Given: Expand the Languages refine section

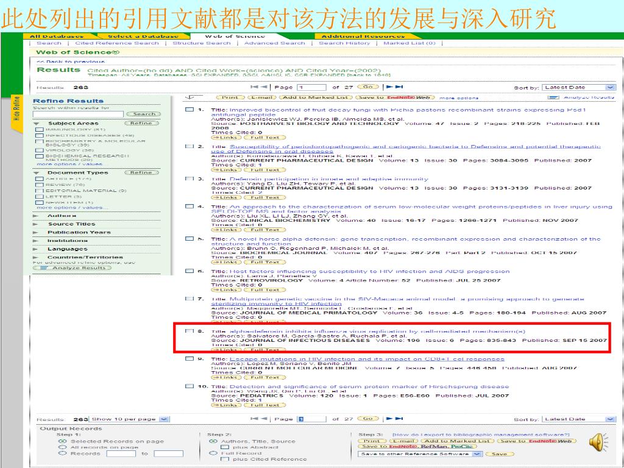Looking at the screenshot, I should pyautogui.click(x=36, y=249).
